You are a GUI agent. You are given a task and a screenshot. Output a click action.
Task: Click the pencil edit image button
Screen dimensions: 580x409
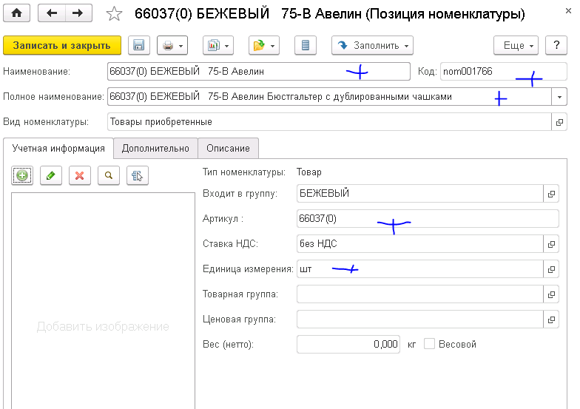point(51,175)
